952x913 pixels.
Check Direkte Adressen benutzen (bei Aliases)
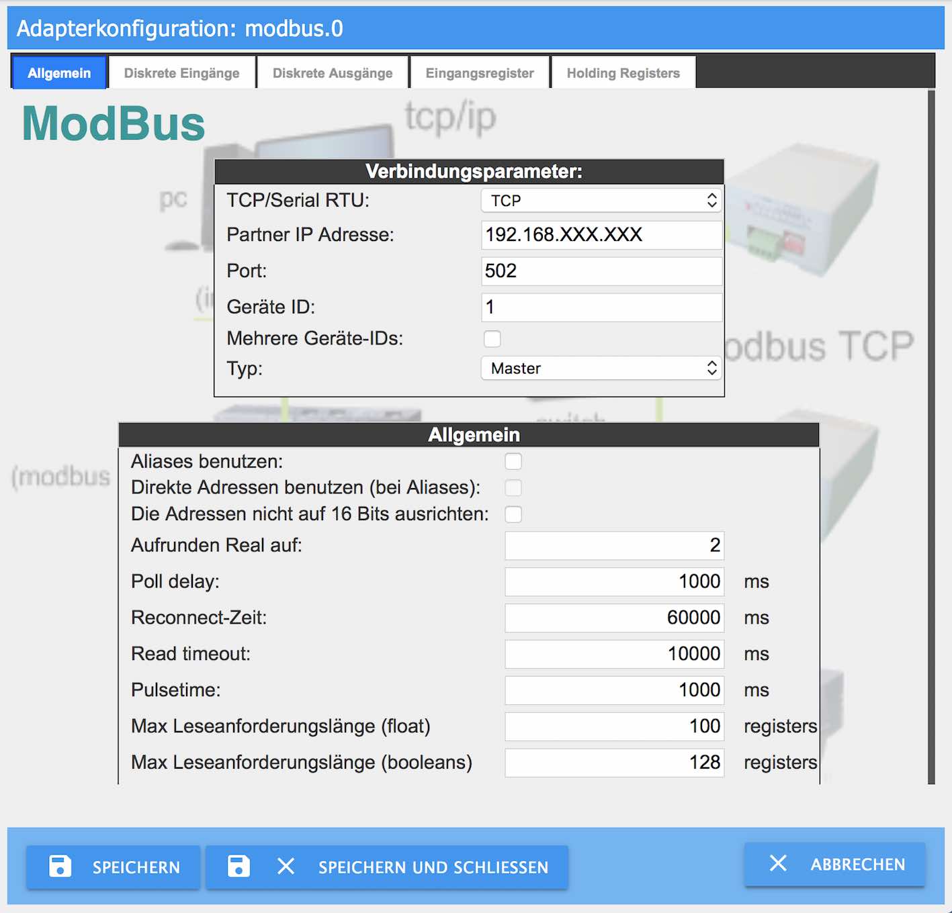tap(513, 488)
